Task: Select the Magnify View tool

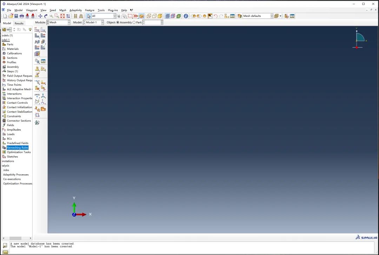Action: click(51, 16)
